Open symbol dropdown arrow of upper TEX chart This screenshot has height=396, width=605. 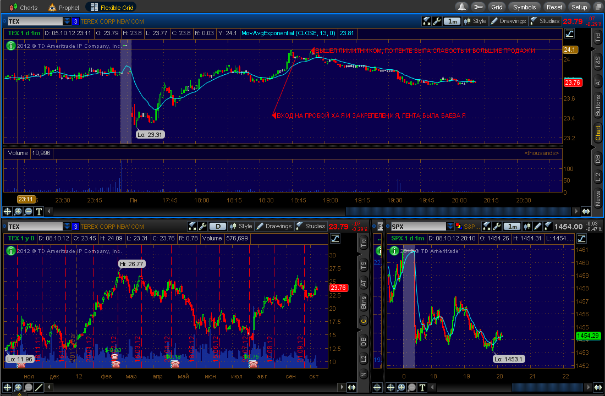click(67, 21)
